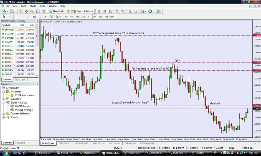Select MACD Sample expert advisor
261x156 pixels.
pos(23,106)
